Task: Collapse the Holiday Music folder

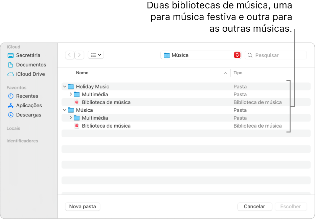Action: 65,87
